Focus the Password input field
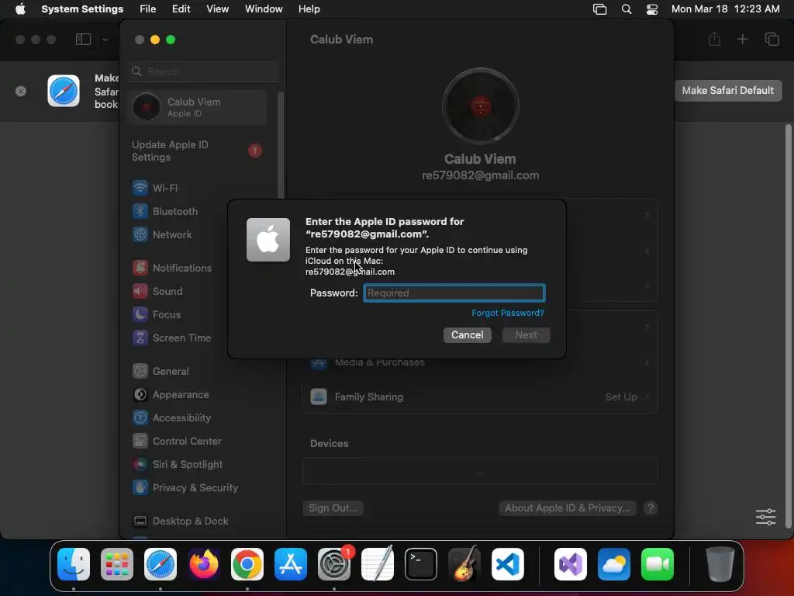Viewport: 794px width, 596px height. click(454, 293)
